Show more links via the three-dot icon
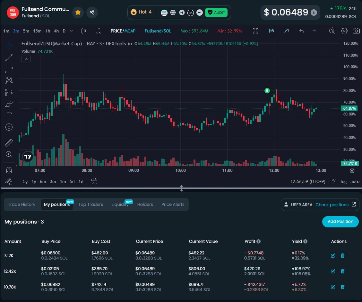Screen dimensions: 362x302 [200, 12]
